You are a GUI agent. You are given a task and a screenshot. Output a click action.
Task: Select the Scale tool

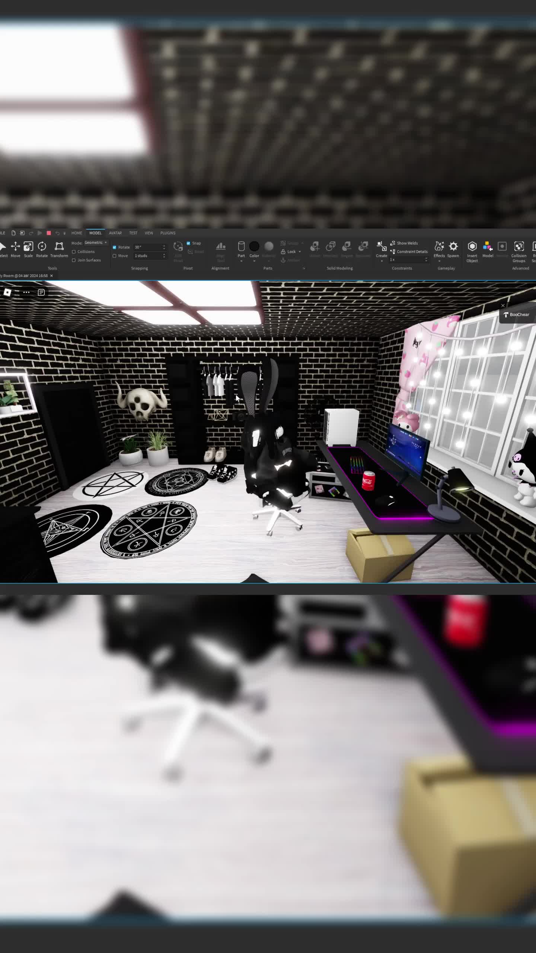pyautogui.click(x=28, y=249)
